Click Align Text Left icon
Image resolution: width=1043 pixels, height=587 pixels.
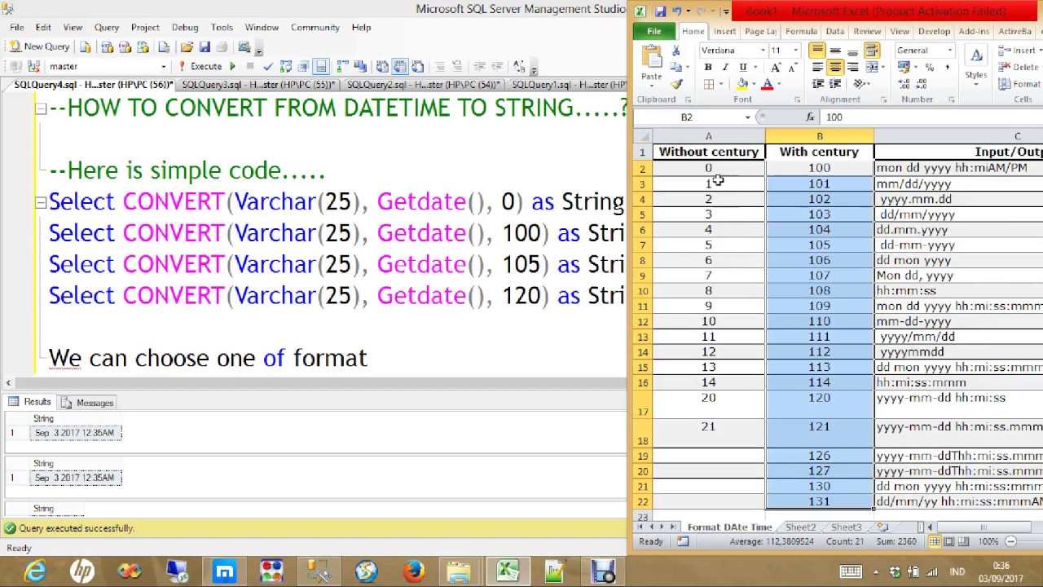817,67
